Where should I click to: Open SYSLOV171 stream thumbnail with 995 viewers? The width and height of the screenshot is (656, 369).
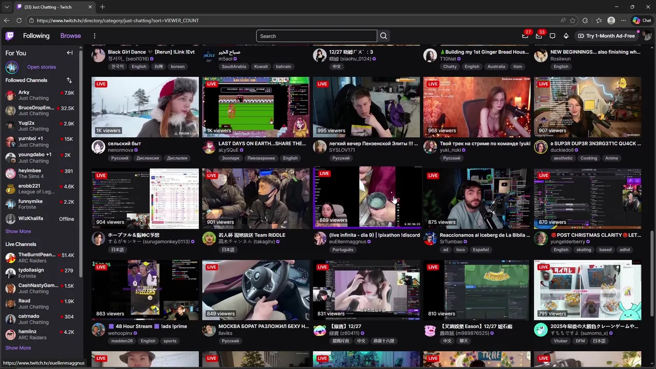click(x=366, y=107)
